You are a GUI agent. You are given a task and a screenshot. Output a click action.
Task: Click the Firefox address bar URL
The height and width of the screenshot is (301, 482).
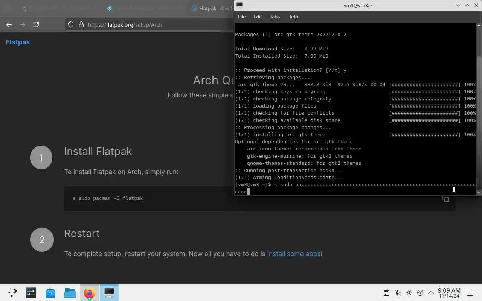pos(125,25)
